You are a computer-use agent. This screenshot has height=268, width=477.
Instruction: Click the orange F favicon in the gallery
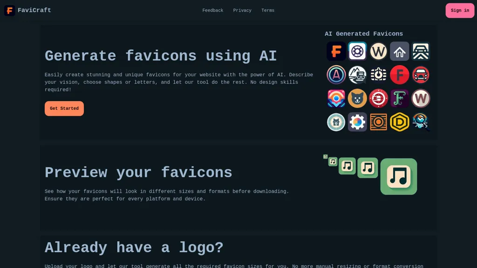[336, 51]
